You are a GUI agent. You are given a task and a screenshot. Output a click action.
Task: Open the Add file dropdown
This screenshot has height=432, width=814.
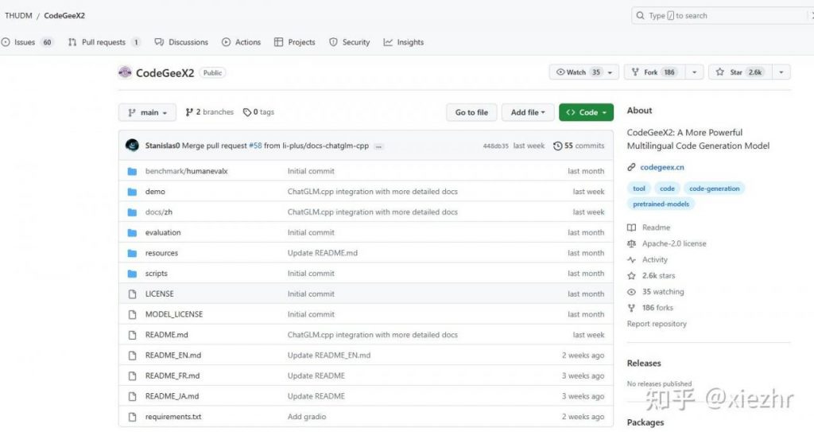coord(528,113)
